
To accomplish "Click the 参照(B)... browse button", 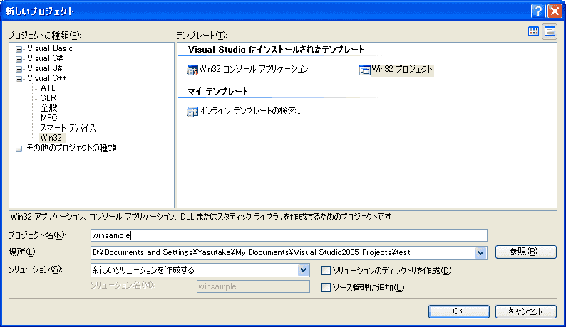I will (x=525, y=252).
